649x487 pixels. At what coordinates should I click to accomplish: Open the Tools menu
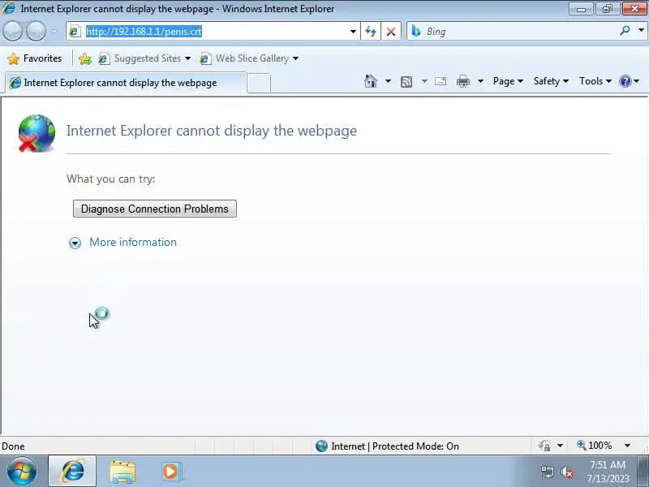pyautogui.click(x=595, y=81)
